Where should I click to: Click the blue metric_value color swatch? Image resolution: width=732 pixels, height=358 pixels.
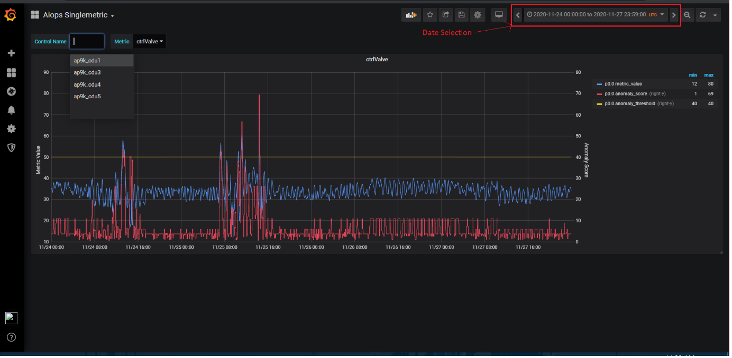[599, 84]
